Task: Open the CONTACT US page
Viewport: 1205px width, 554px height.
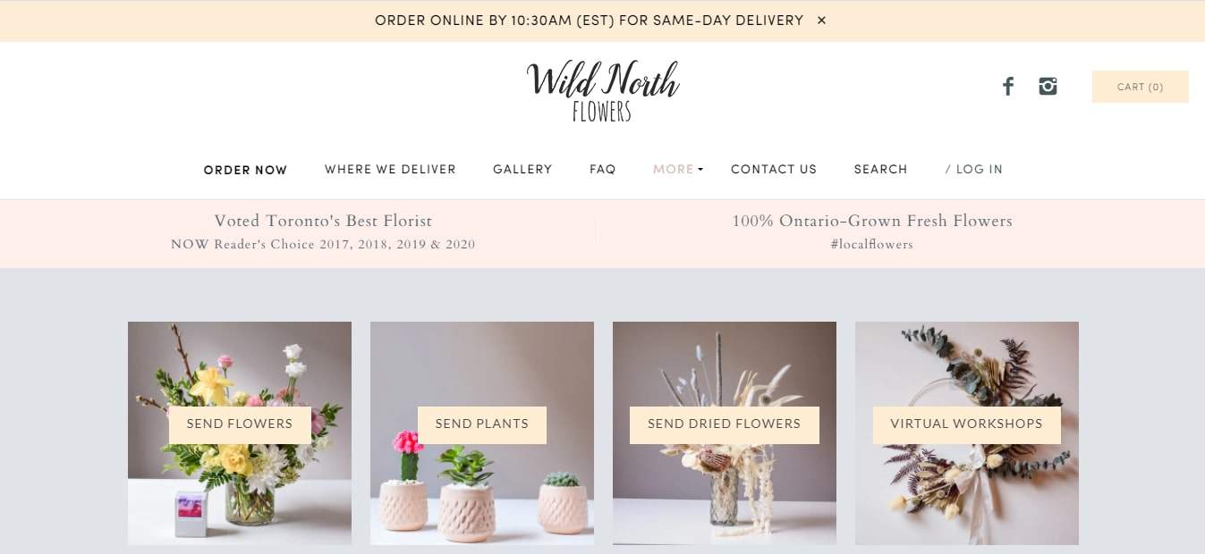Action: [x=774, y=169]
